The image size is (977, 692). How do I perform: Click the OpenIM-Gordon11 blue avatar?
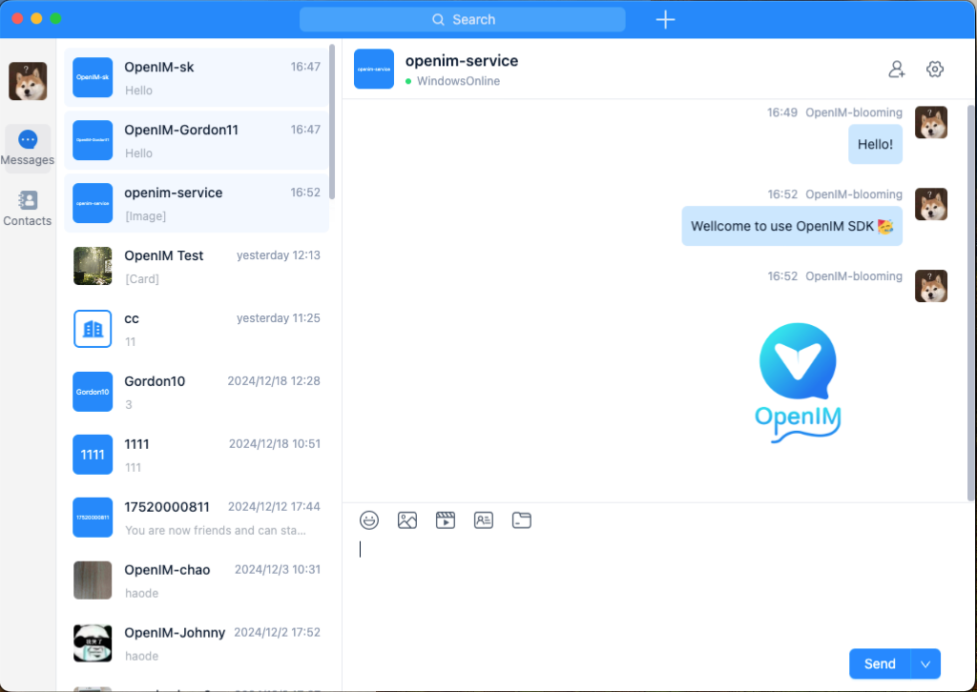click(93, 141)
